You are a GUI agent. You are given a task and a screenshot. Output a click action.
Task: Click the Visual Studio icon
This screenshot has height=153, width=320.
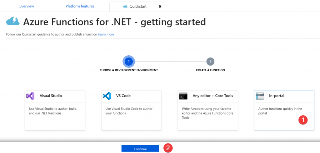[30, 96]
